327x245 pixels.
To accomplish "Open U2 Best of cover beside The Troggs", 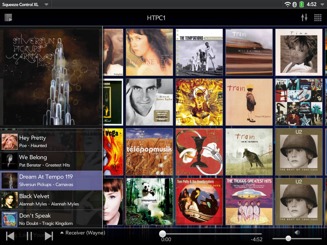I will (299, 202).
